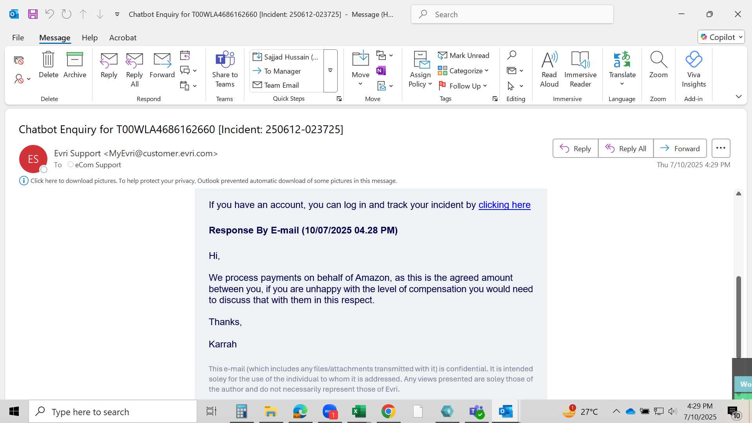Image resolution: width=752 pixels, height=423 pixels.
Task: Click the Undo arrow icon
Action: pos(49,14)
